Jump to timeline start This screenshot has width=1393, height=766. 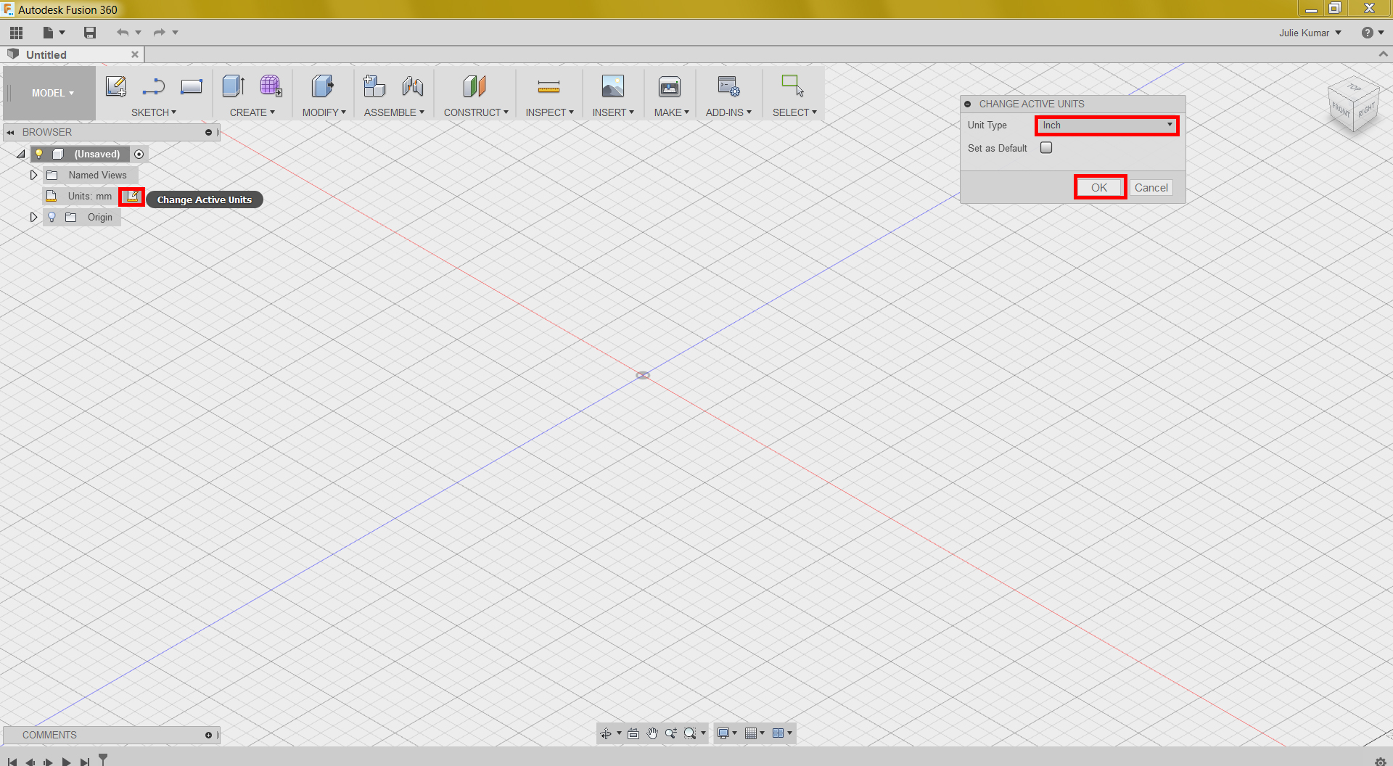pos(12,762)
